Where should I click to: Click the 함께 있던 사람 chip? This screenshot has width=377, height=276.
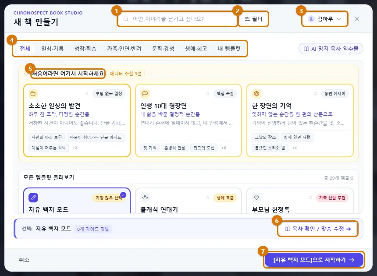coord(297,138)
